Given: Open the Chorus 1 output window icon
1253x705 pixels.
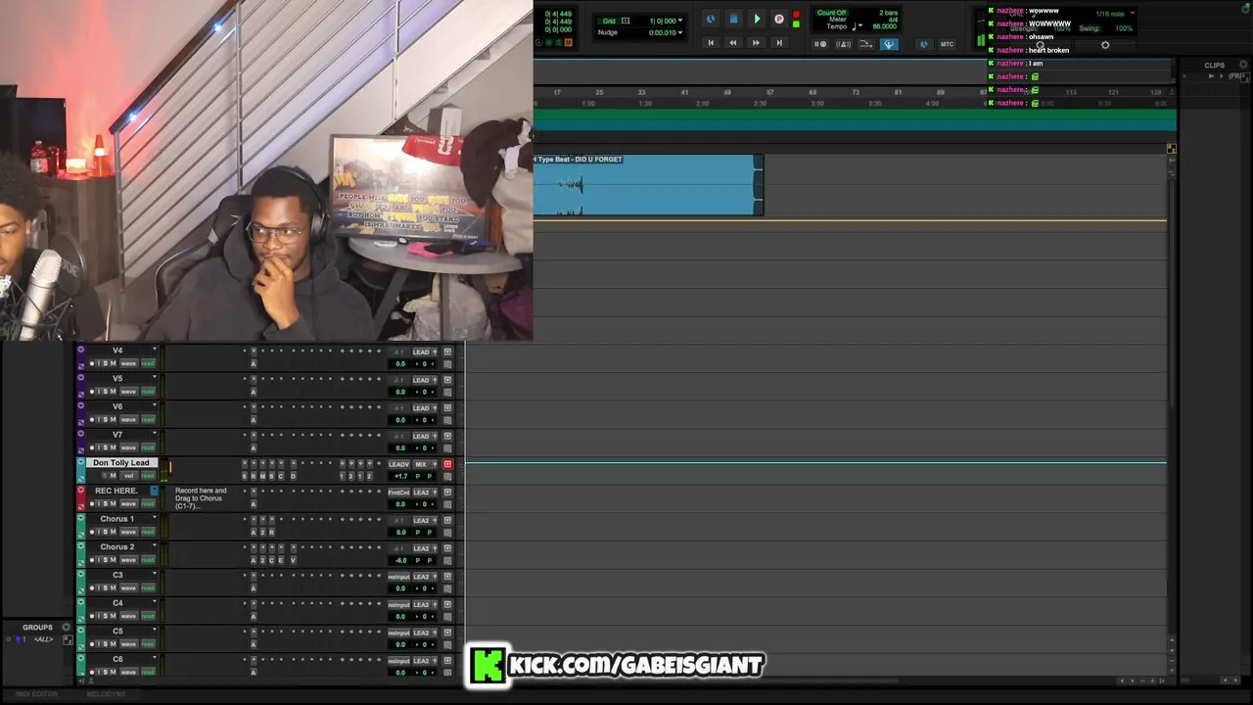Looking at the screenshot, I should click(447, 520).
